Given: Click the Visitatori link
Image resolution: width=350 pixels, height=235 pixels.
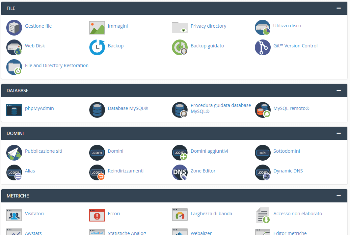Looking at the screenshot, I should (x=34, y=214).
